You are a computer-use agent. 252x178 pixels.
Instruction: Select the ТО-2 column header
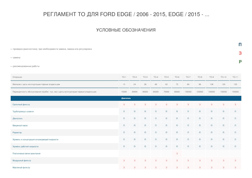134,77
